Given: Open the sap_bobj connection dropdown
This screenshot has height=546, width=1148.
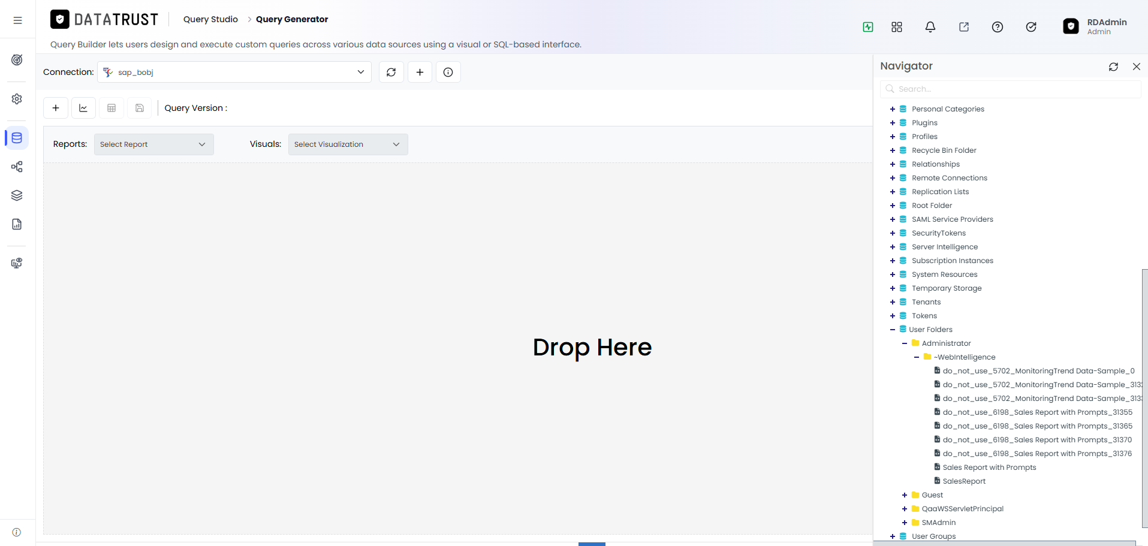Looking at the screenshot, I should (x=234, y=72).
